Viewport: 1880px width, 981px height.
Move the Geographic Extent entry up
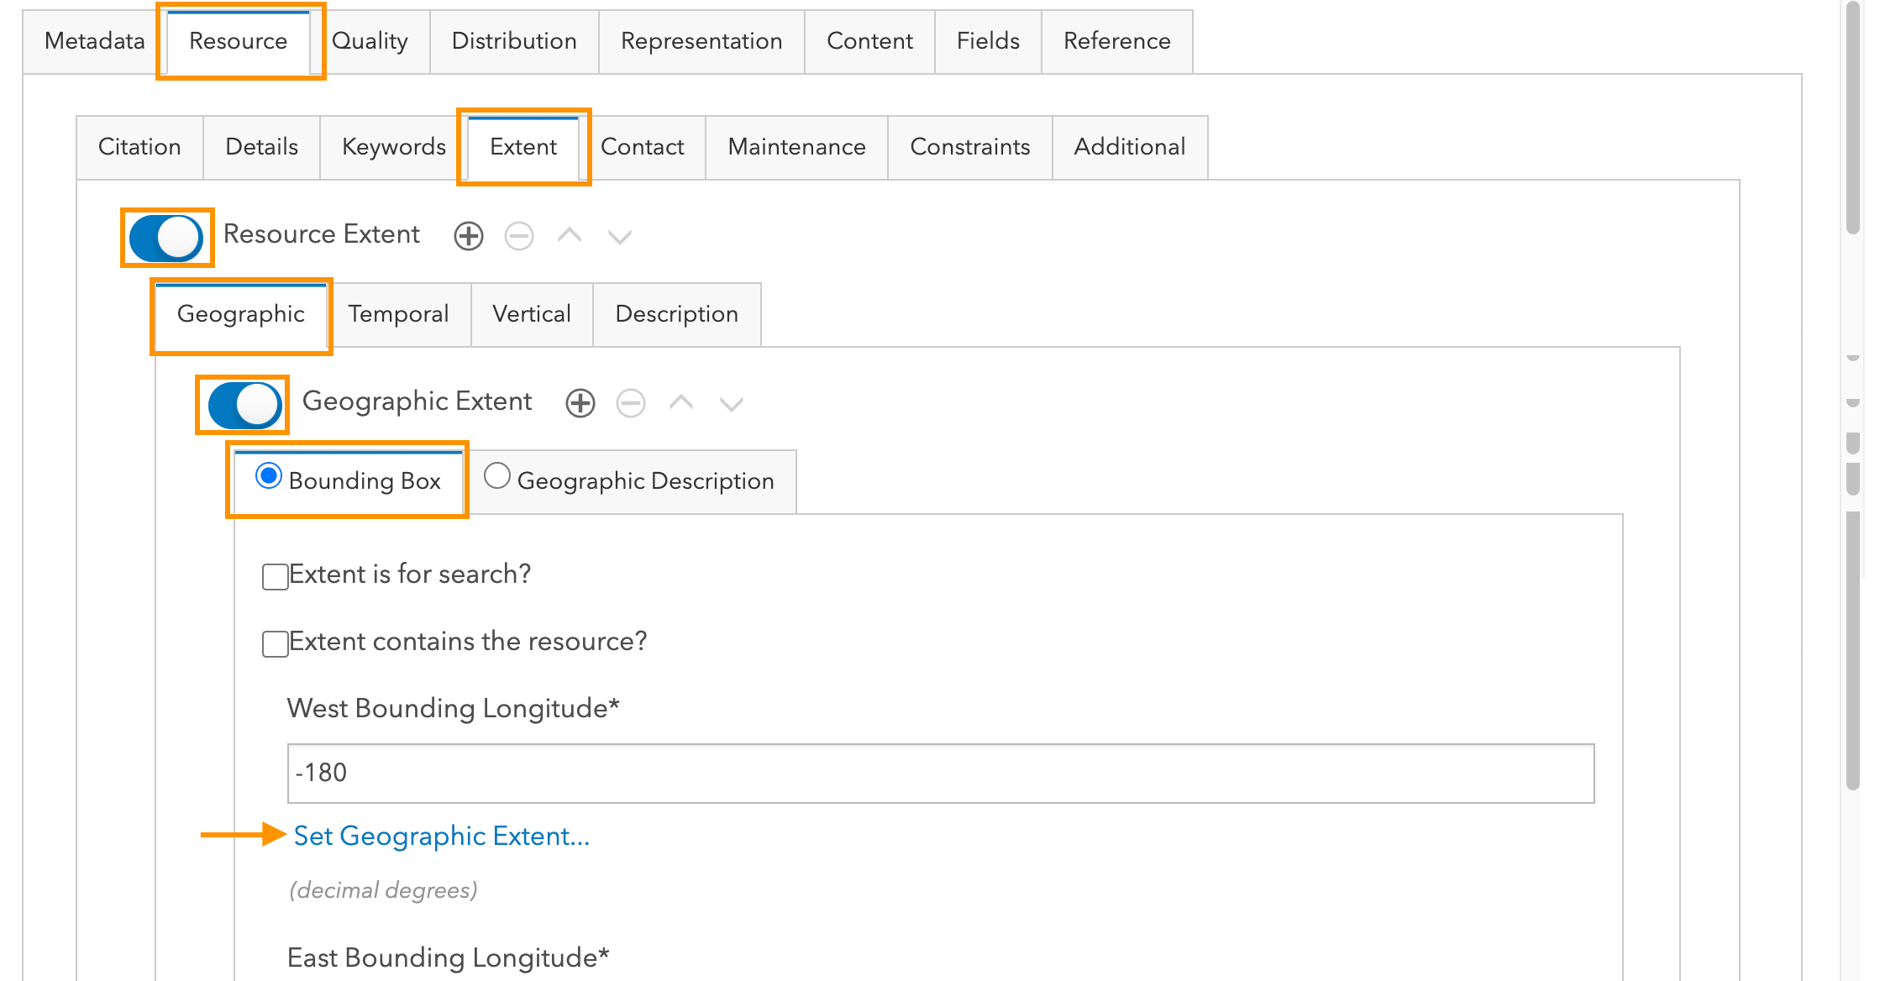680,403
